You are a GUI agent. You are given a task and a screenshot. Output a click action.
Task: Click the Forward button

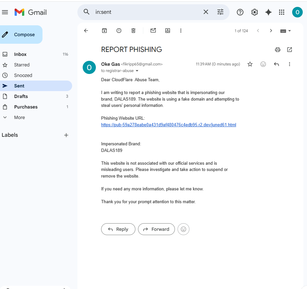coord(156,229)
